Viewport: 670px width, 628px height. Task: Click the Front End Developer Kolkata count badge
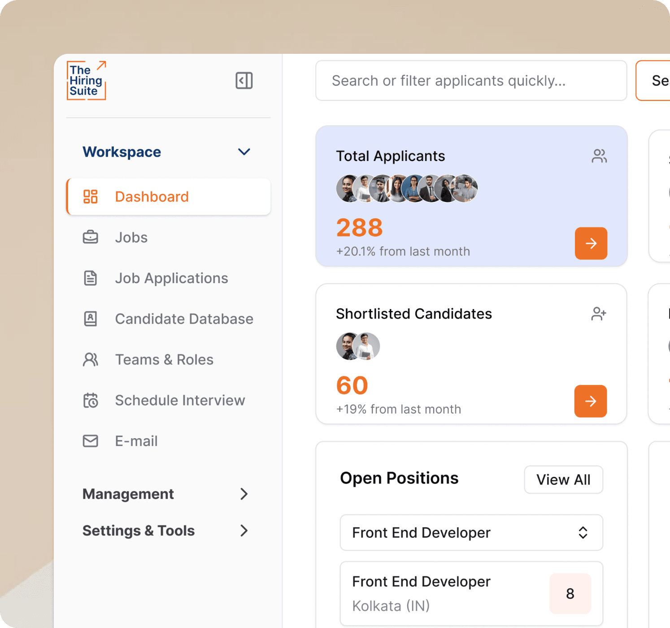pyautogui.click(x=570, y=593)
